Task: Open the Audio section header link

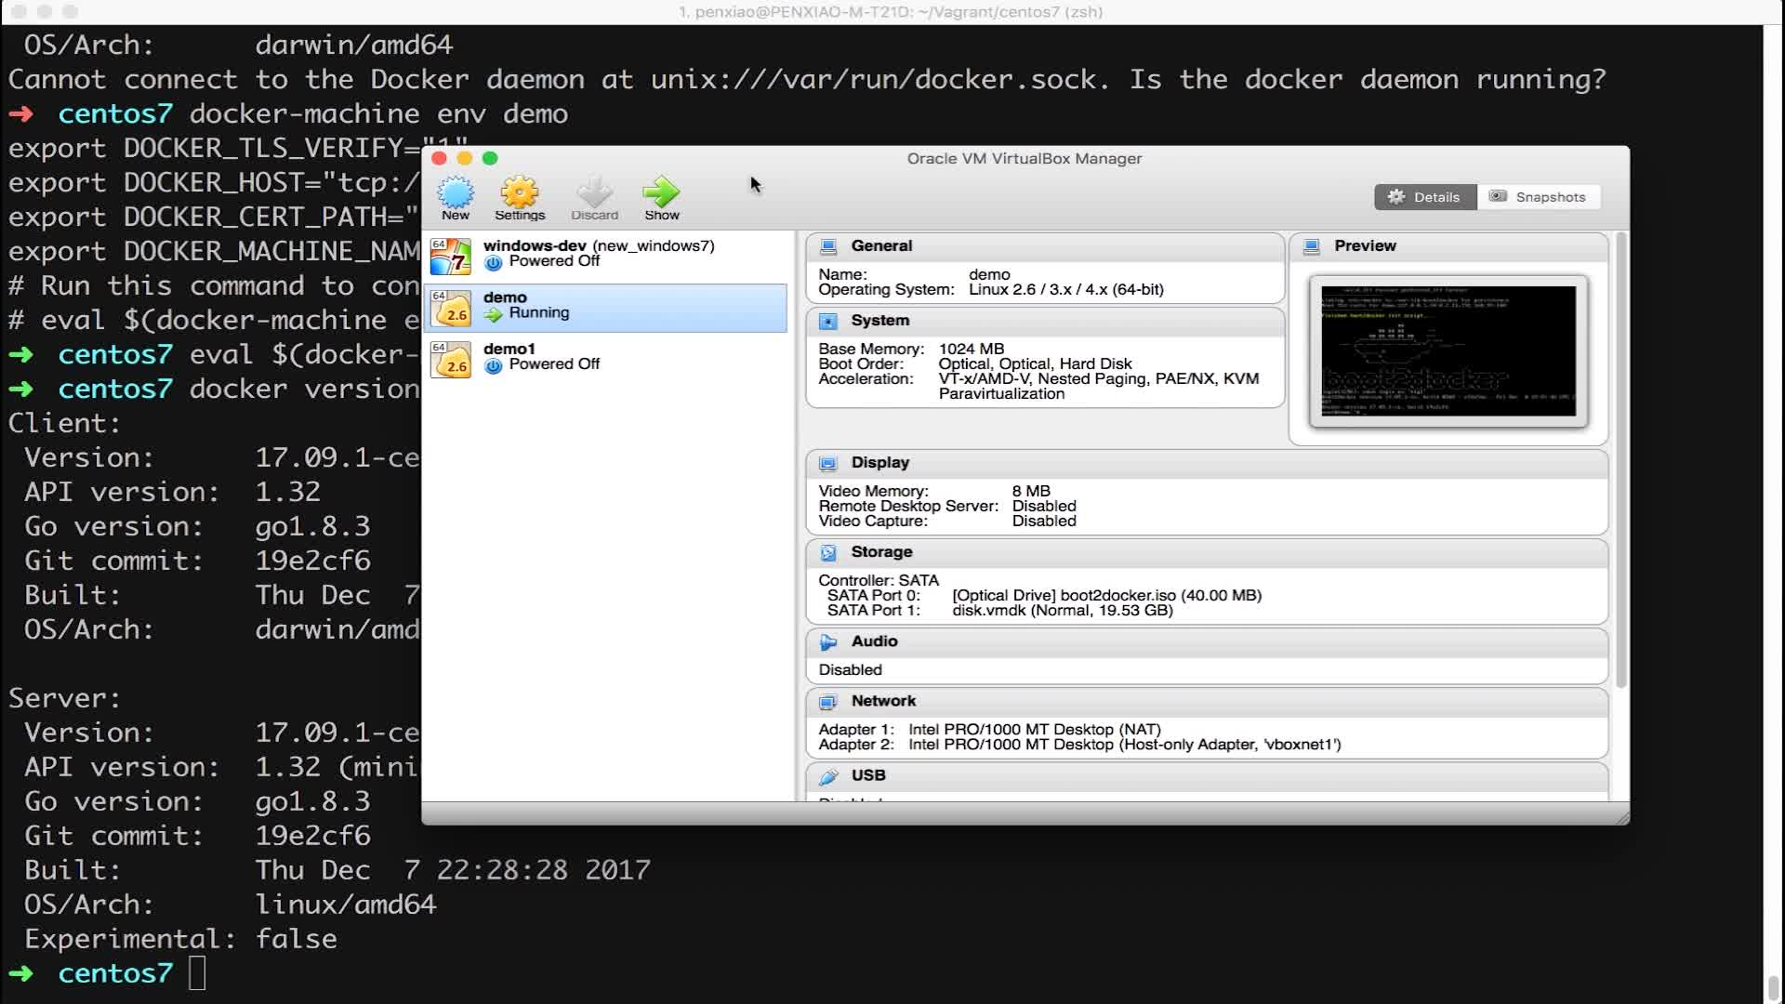Action: tap(874, 641)
